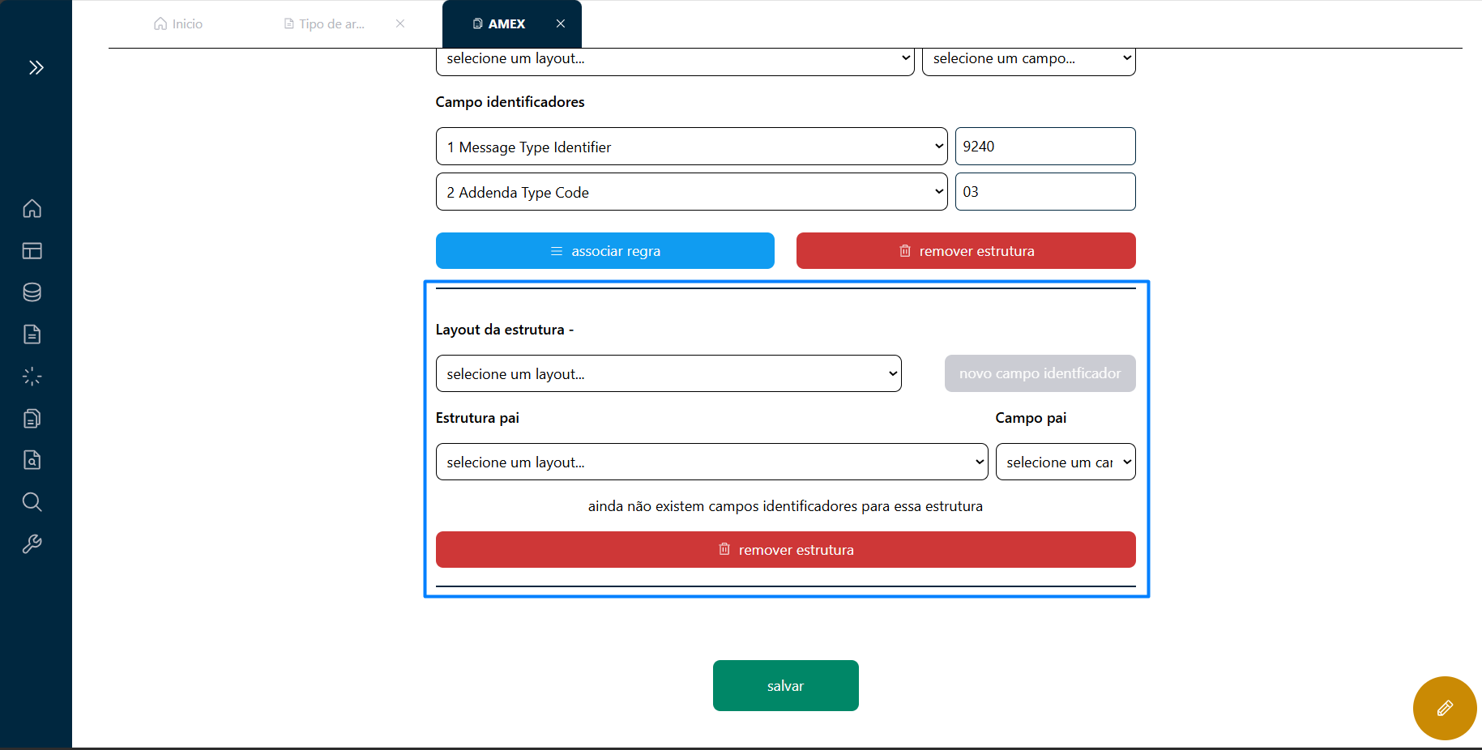Click the loading spinner icon in sidebar

coord(32,377)
